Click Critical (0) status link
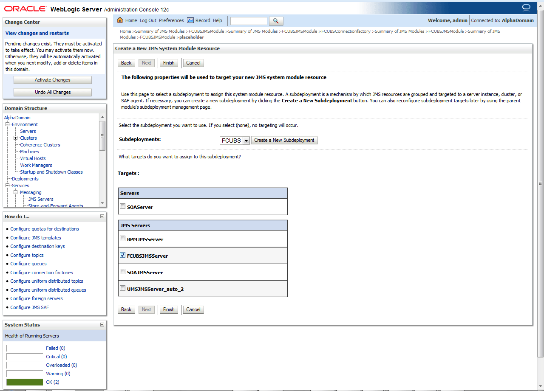Image resolution: width=544 pixels, height=391 pixels. pos(57,357)
